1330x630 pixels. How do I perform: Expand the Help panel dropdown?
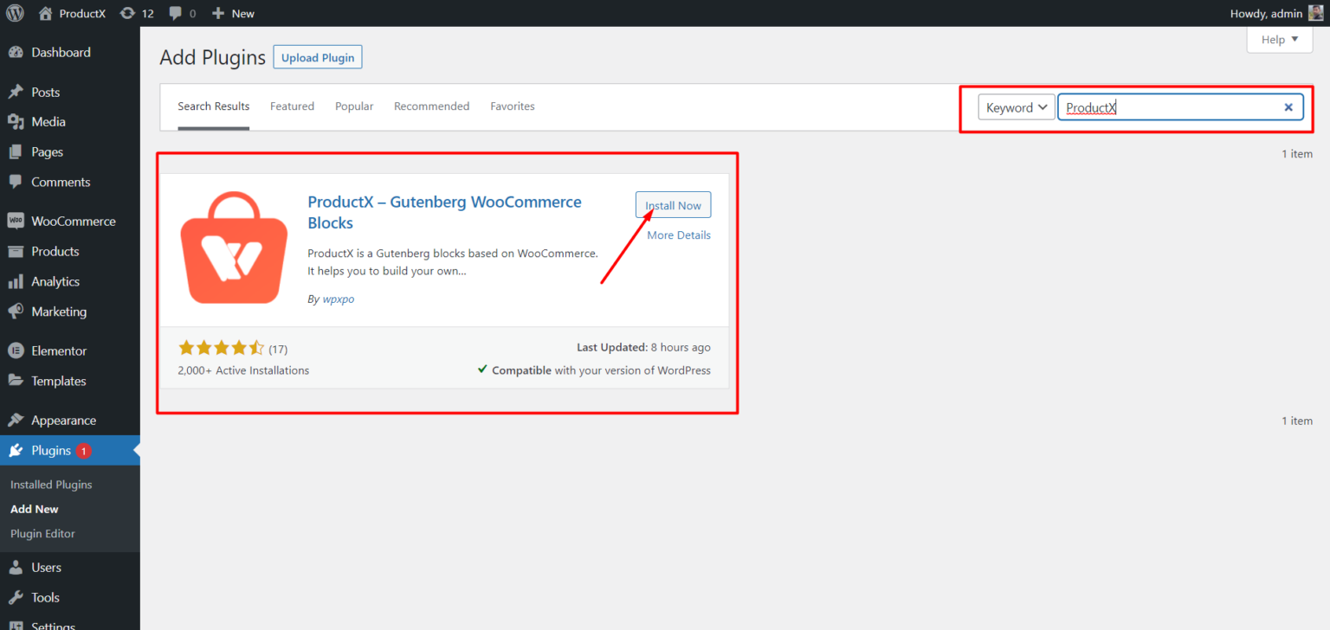(x=1279, y=39)
